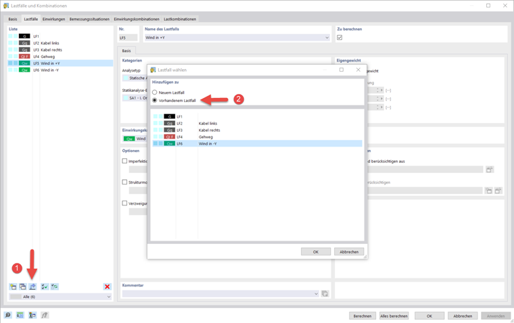
Task: Click the Berechnen button
Action: (363, 316)
